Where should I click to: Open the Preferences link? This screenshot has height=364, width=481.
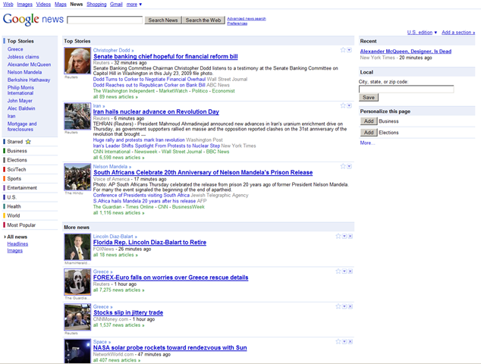click(237, 24)
